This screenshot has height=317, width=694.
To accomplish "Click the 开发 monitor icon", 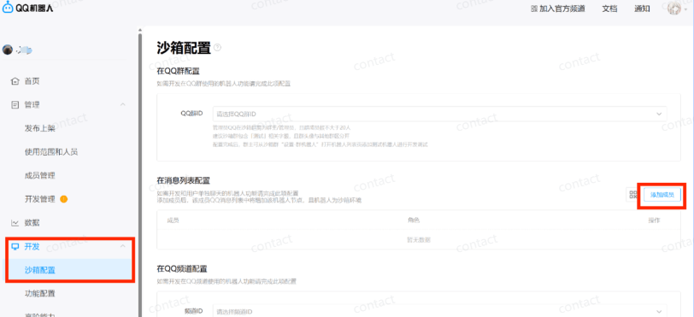I will click(x=15, y=247).
